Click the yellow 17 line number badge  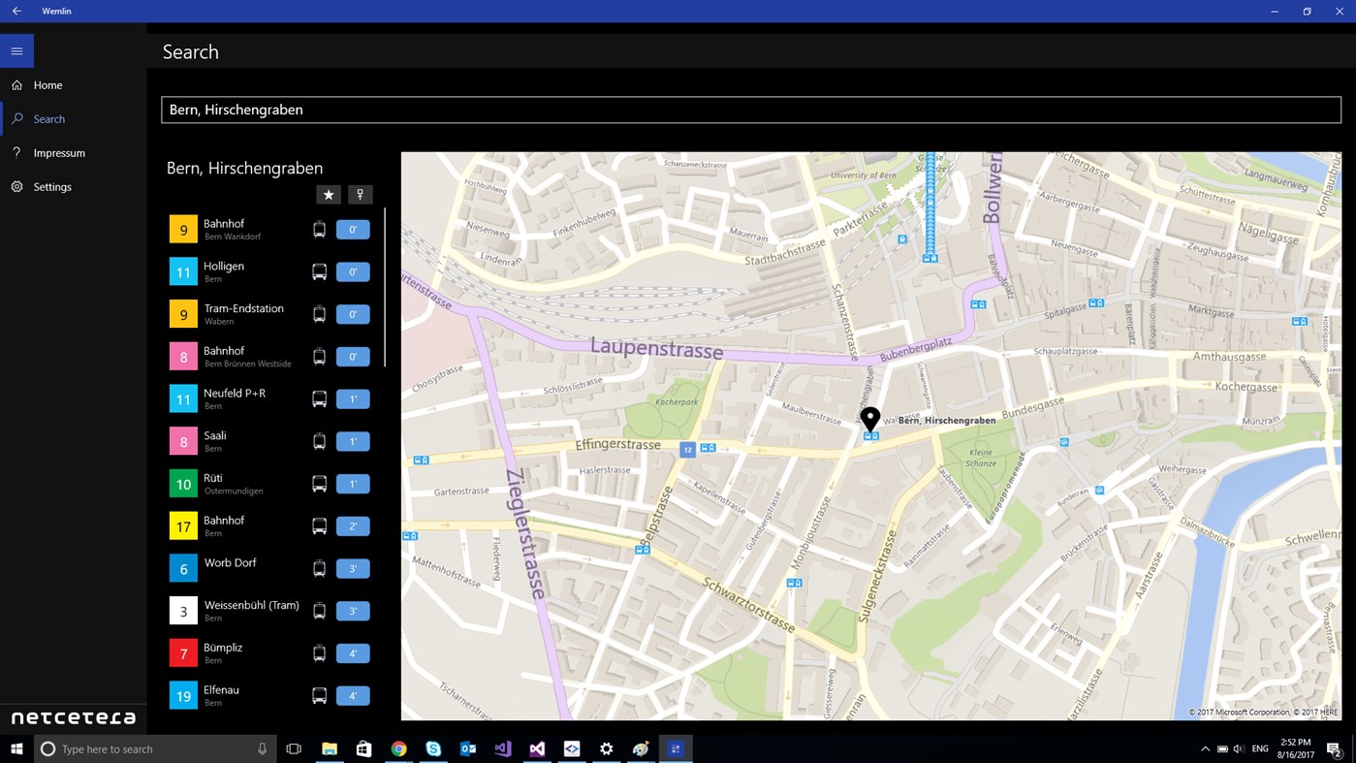tap(183, 525)
